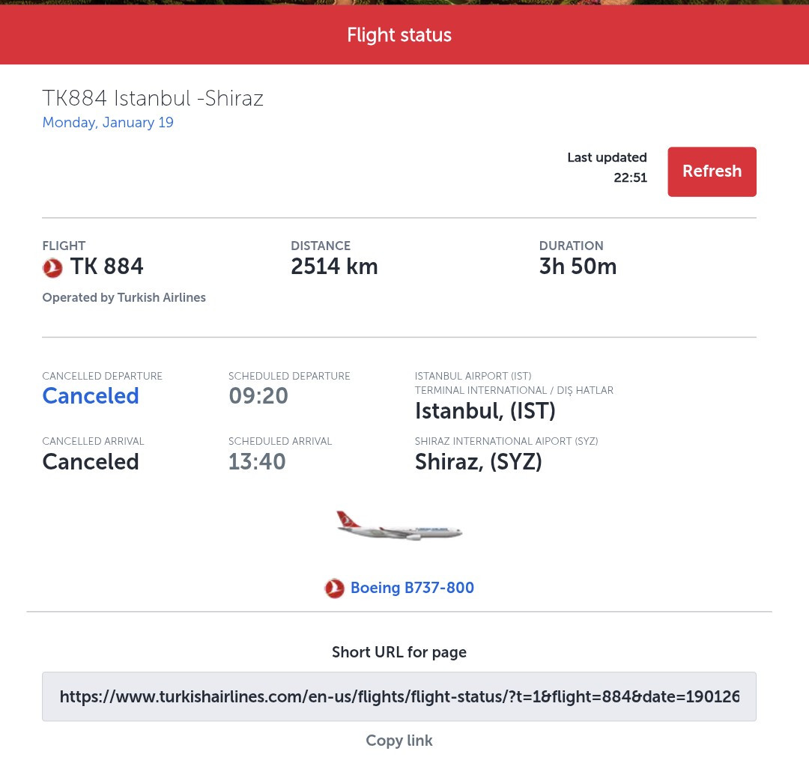Screen dimensions: 809x757
Task: Click the Flight status red header title
Action: [x=399, y=35]
